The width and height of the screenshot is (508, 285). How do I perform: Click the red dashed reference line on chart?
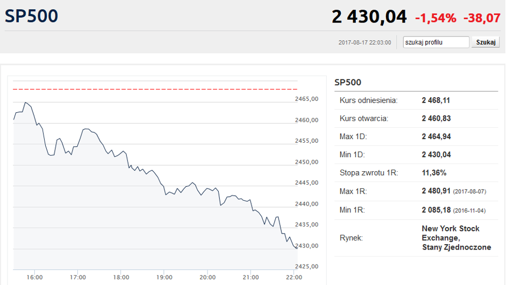click(x=155, y=89)
